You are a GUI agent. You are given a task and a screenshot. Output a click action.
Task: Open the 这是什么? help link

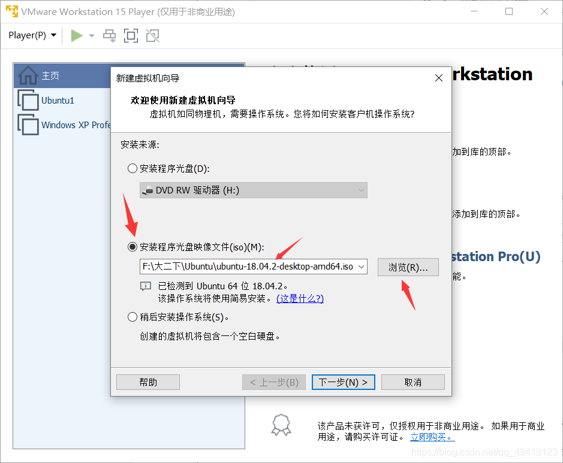[x=300, y=298]
